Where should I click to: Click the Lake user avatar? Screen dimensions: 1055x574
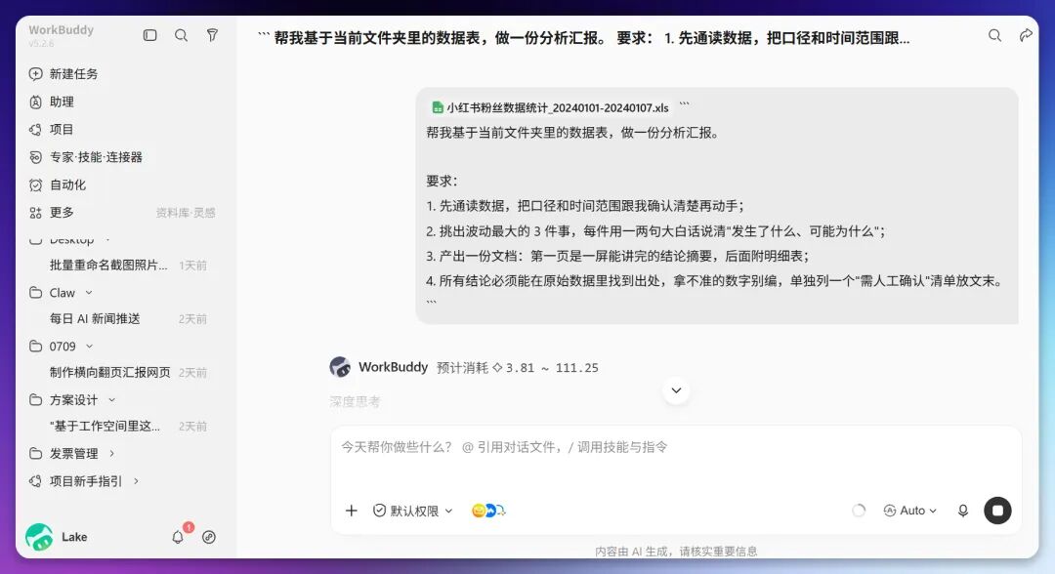(x=39, y=537)
